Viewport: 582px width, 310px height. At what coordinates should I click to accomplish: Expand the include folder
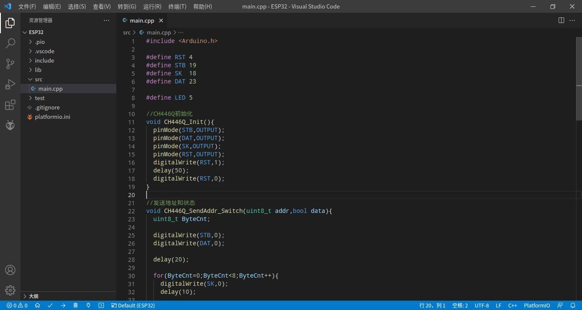(68, 60)
